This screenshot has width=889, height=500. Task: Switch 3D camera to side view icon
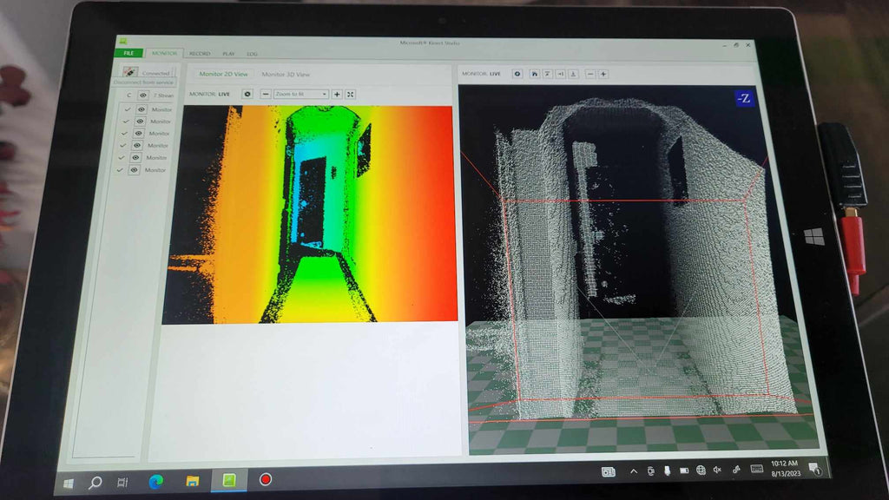pos(560,74)
